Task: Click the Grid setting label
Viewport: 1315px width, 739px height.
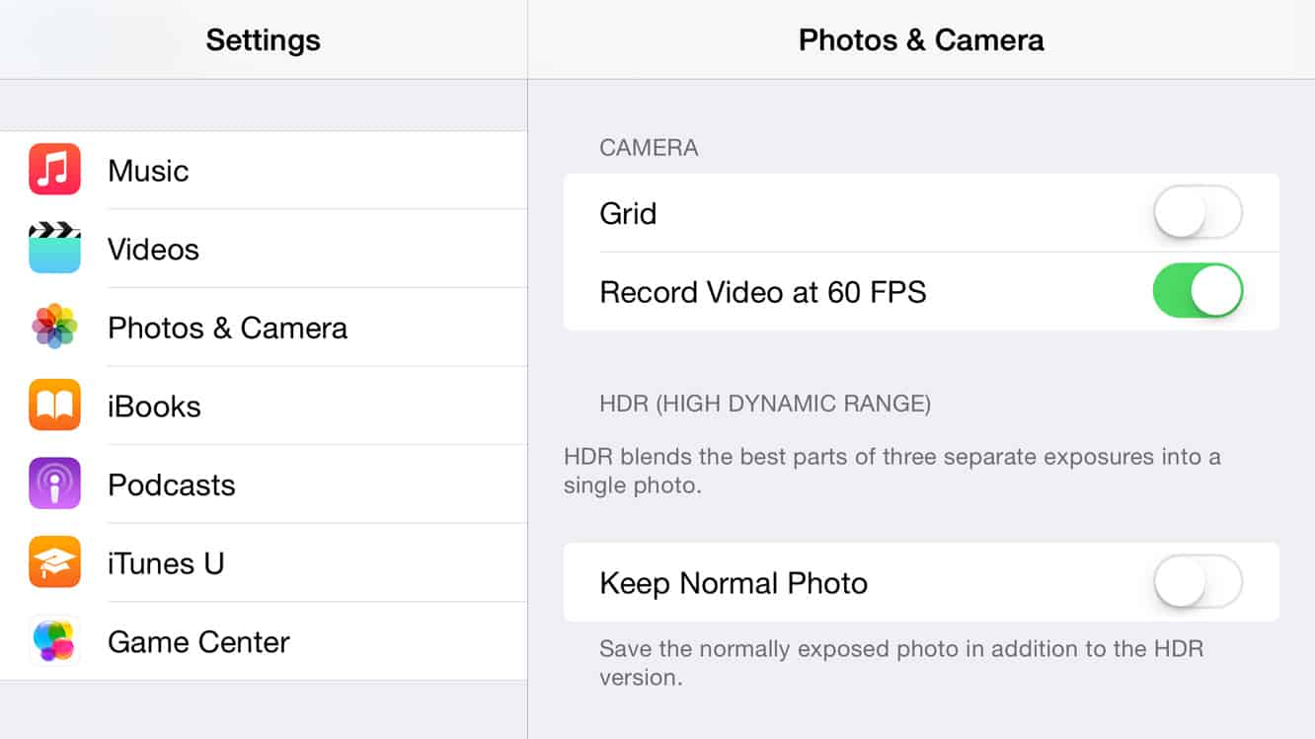Action: click(628, 213)
